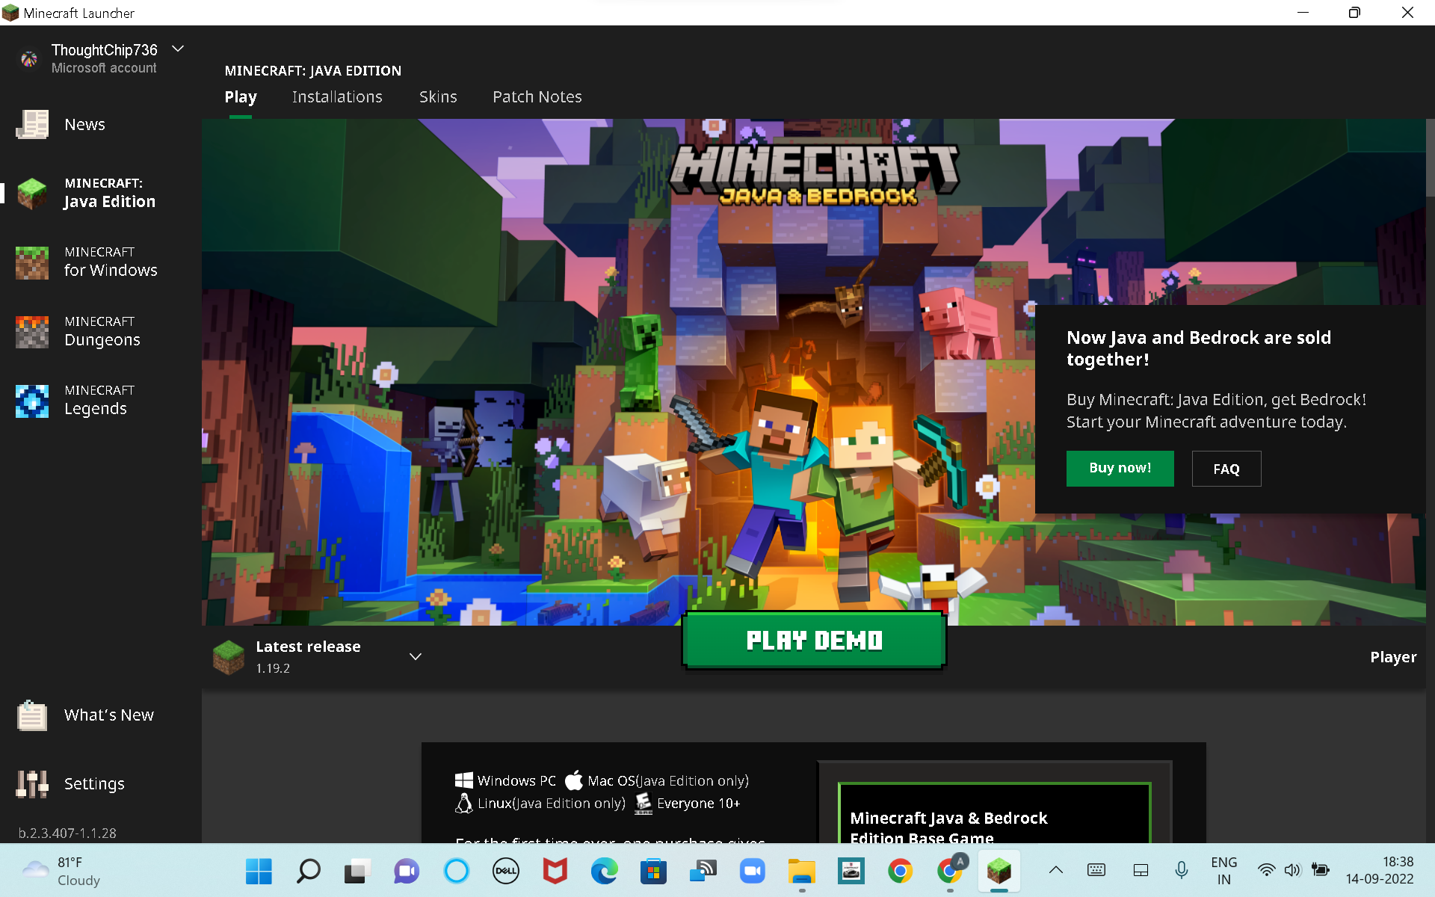Viewport: 1435px width, 897px height.
Task: Select Minecraft for Windows icon in sidebar
Action: [x=32, y=262]
